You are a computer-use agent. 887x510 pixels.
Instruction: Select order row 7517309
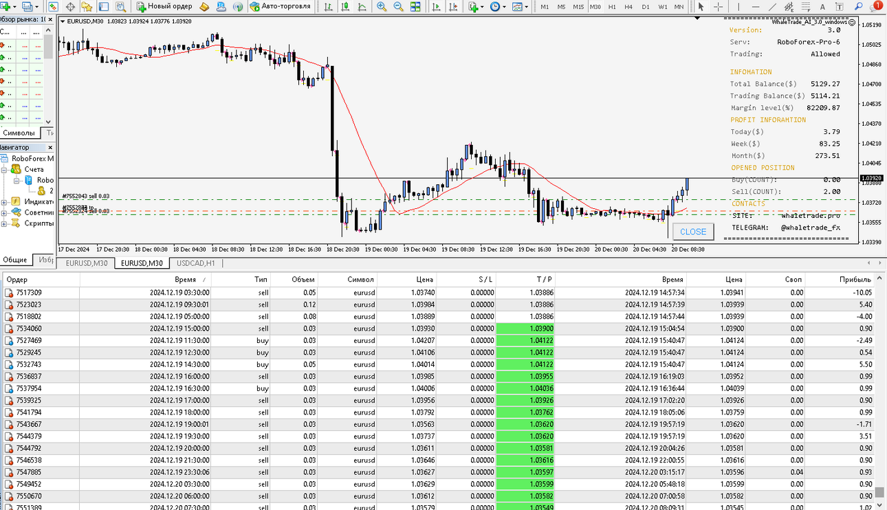(x=439, y=292)
